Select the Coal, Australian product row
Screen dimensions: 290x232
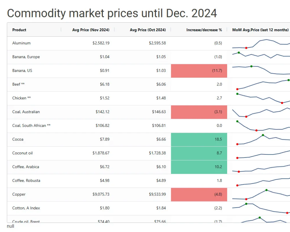tap(26, 112)
